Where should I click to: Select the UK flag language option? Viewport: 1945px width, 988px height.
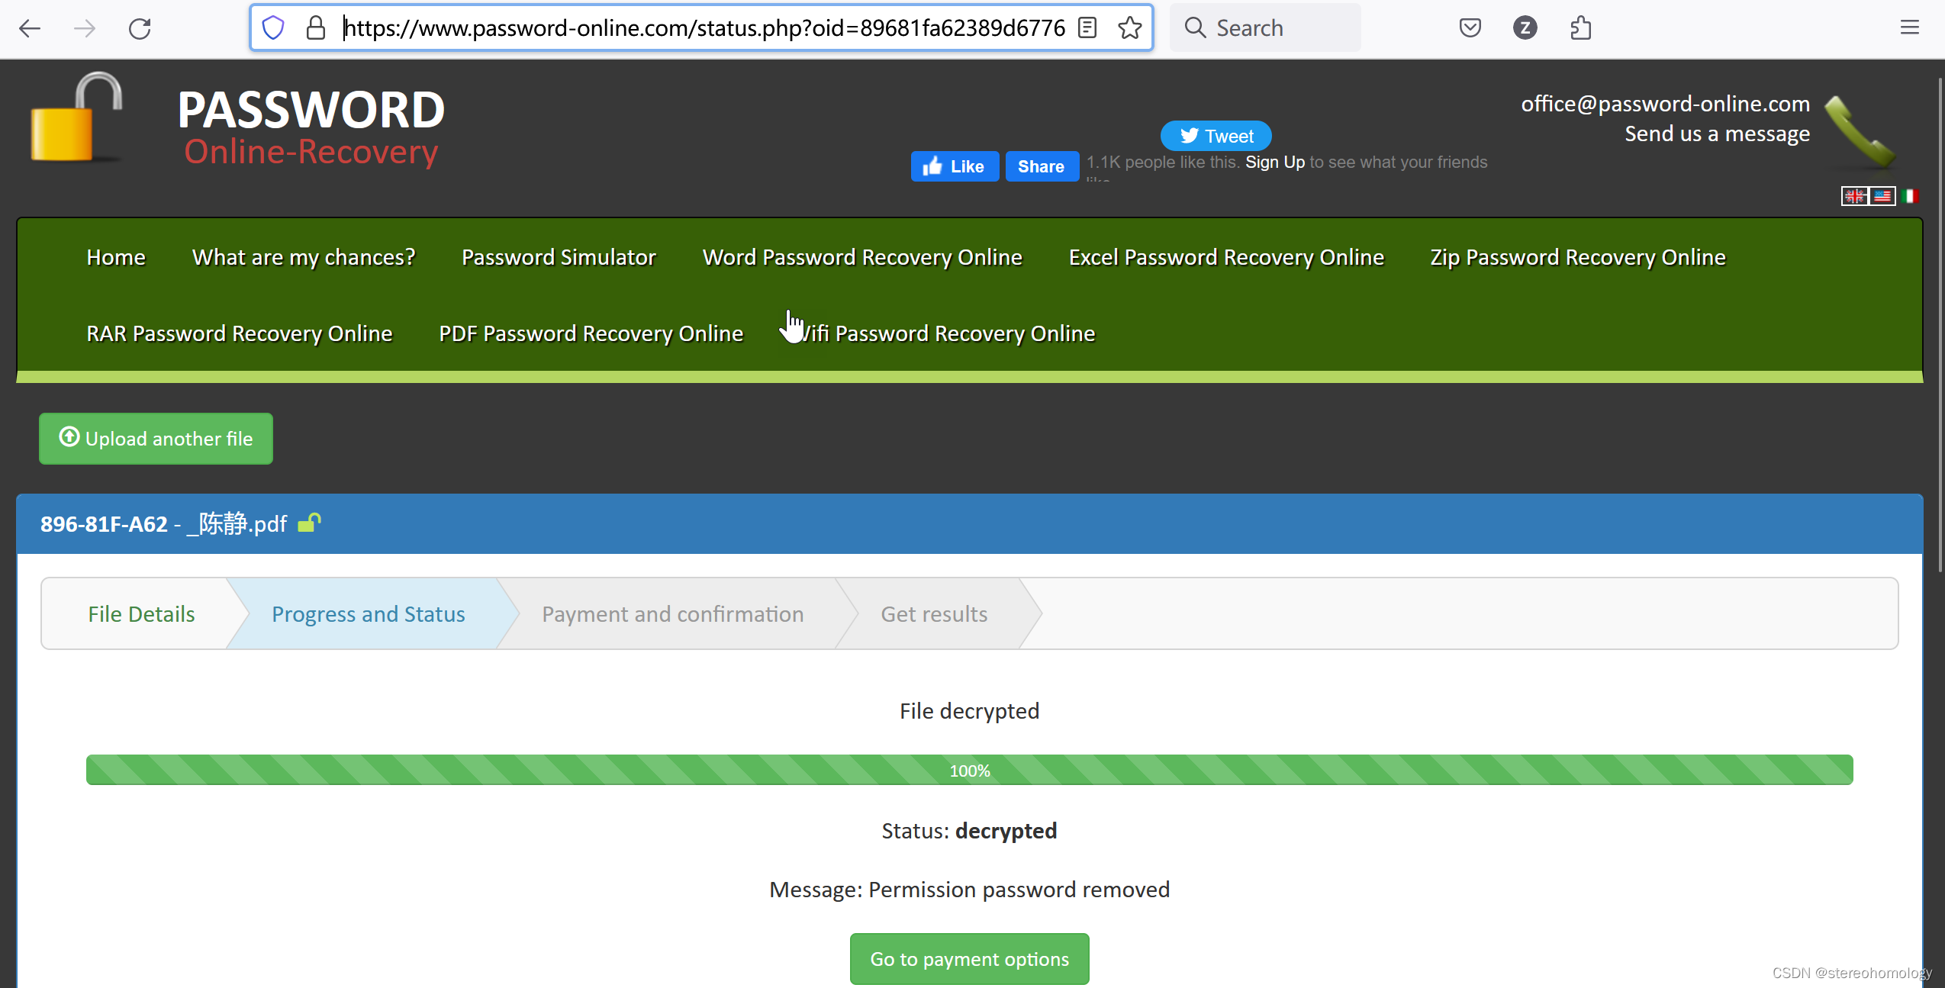[x=1854, y=196]
